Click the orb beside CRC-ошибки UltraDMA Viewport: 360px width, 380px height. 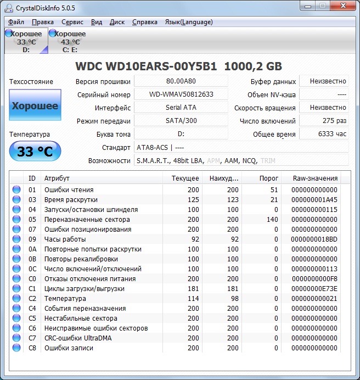16,338
